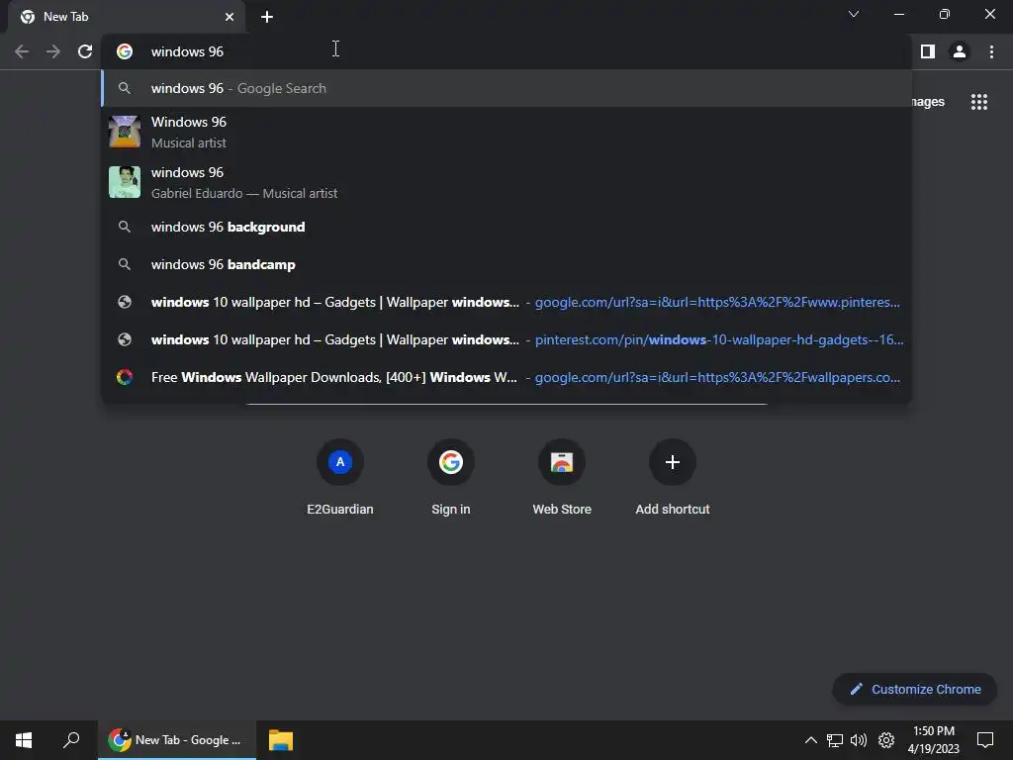Viewport: 1013px width, 760px height.
Task: Reload the current page
Action: 85,51
